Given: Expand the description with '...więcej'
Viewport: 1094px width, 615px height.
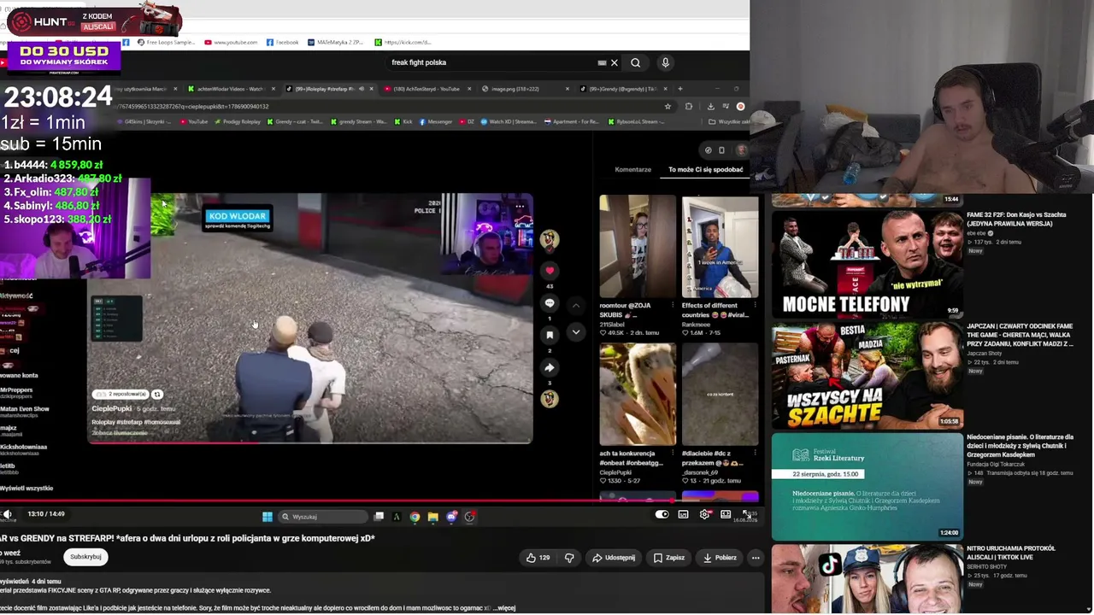Looking at the screenshot, I should tap(504, 608).
